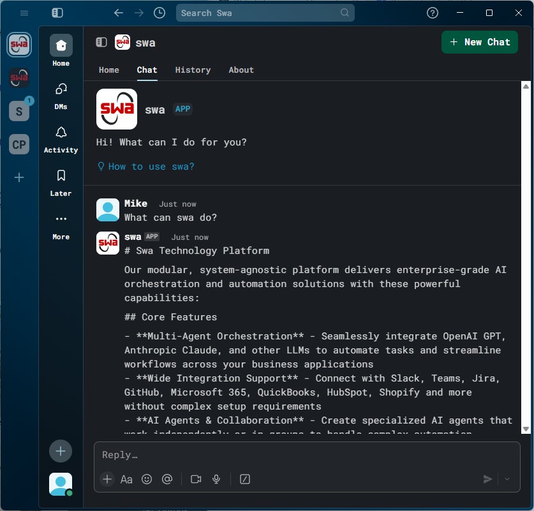The width and height of the screenshot is (534, 511).
Task: Toggle panel icon beside swa header
Action: (x=101, y=42)
